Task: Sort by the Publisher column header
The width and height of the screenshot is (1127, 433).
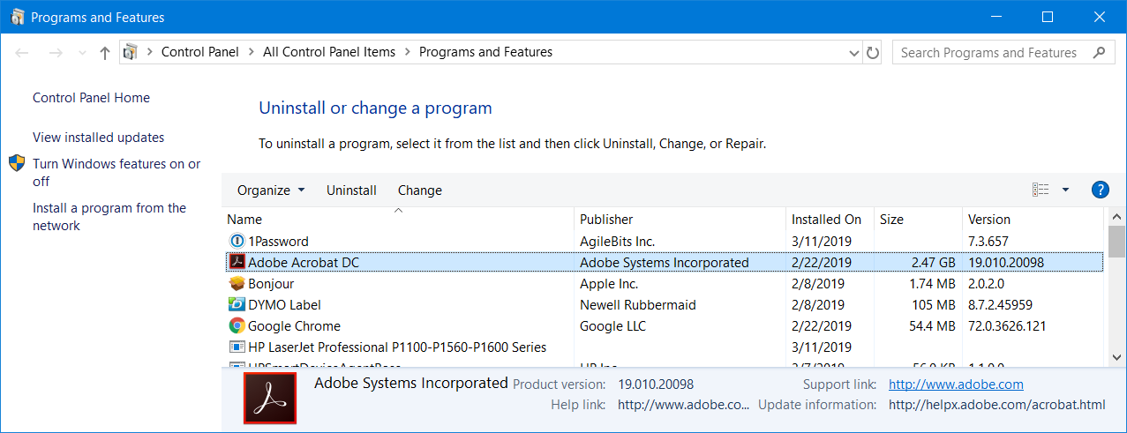Action: pos(606,220)
